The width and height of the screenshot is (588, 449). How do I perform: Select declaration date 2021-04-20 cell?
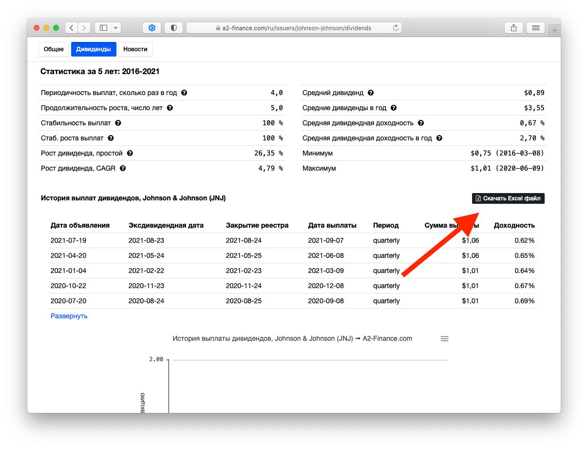click(x=69, y=255)
